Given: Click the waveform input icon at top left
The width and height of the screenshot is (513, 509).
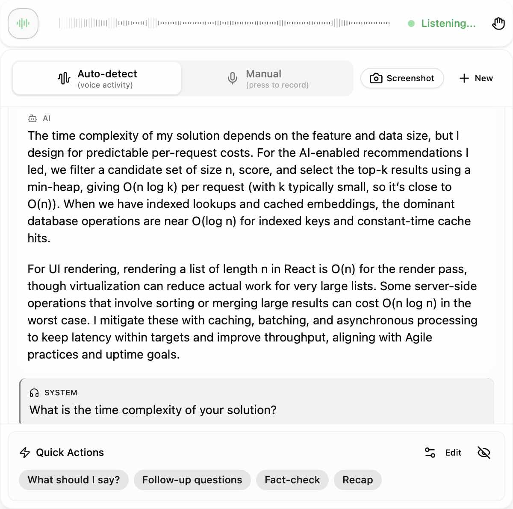Looking at the screenshot, I should [23, 24].
